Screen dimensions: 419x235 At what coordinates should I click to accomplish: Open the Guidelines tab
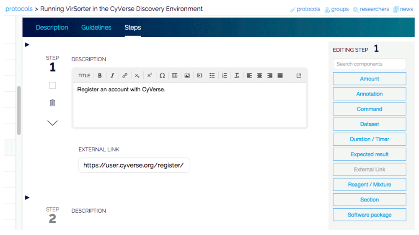coord(96,28)
